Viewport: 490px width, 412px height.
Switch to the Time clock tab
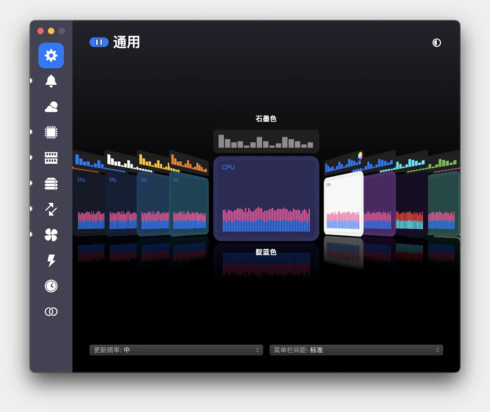[x=51, y=286]
